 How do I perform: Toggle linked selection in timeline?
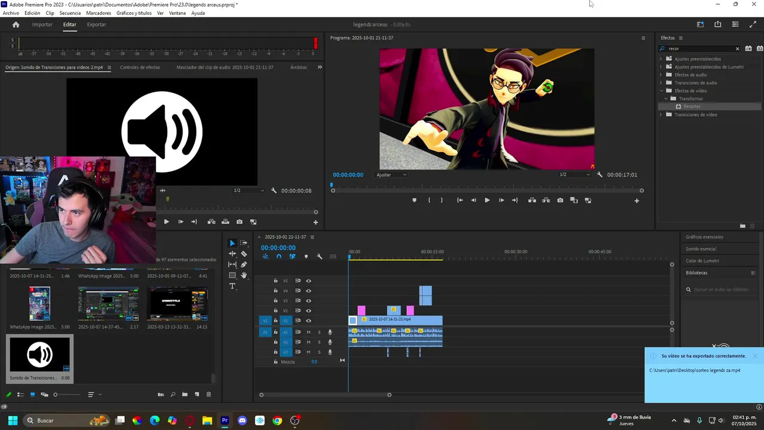pos(292,256)
